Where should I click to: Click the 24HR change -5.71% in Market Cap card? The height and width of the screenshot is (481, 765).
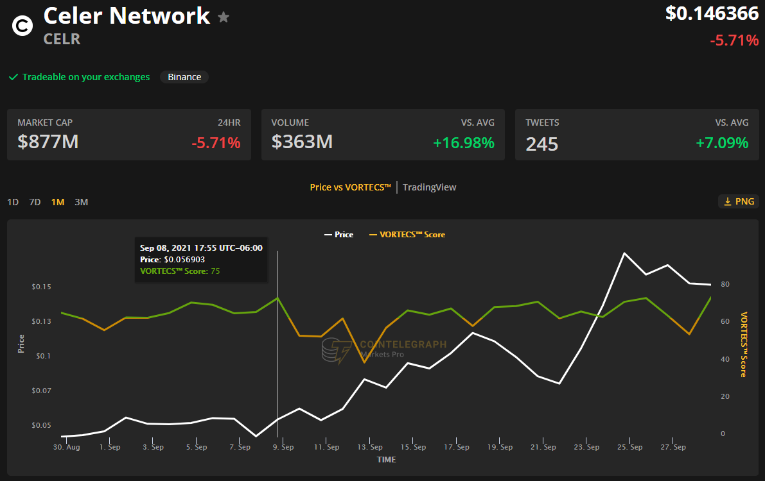pyautogui.click(x=216, y=143)
